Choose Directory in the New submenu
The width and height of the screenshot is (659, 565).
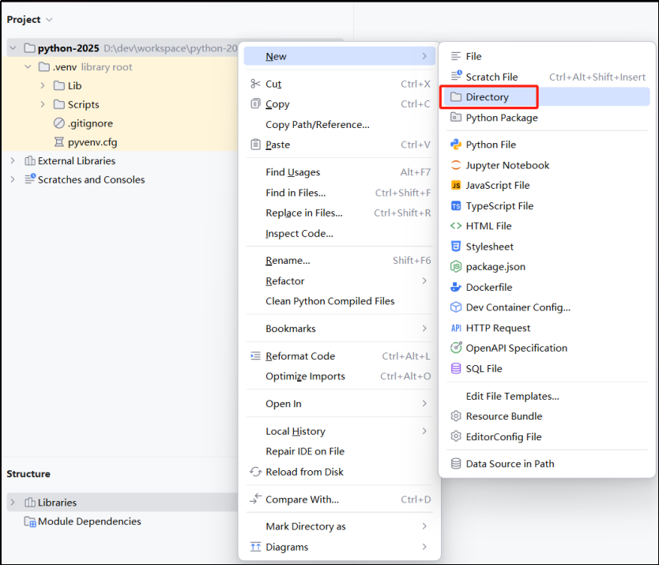click(546, 97)
